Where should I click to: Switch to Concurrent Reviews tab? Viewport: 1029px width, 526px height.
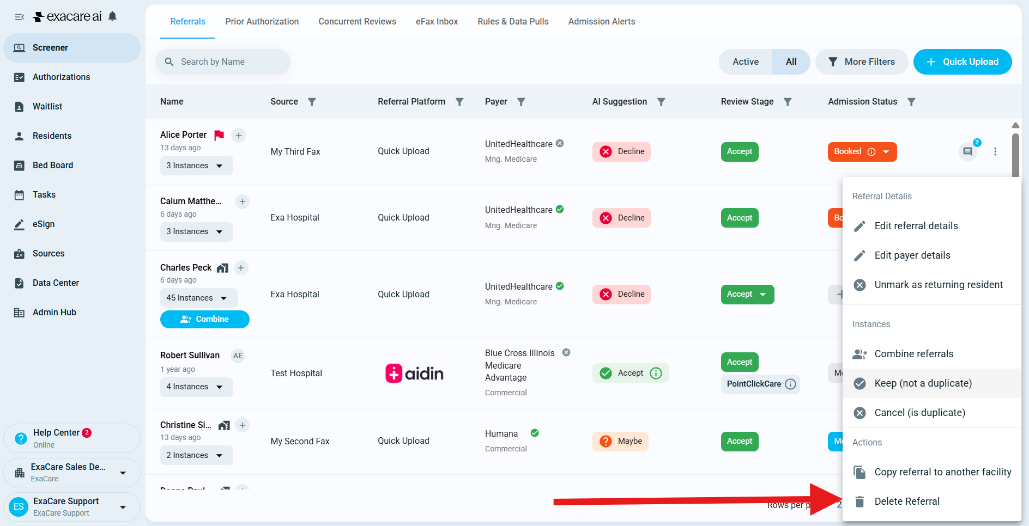click(358, 22)
